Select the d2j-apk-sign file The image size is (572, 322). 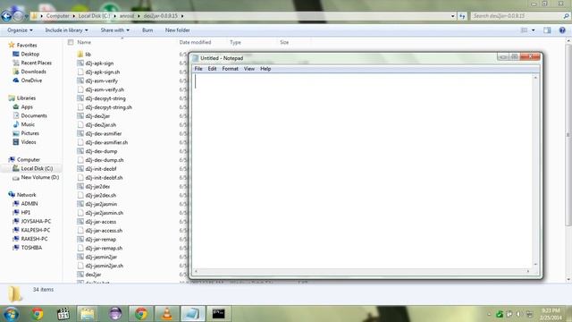coord(99,64)
